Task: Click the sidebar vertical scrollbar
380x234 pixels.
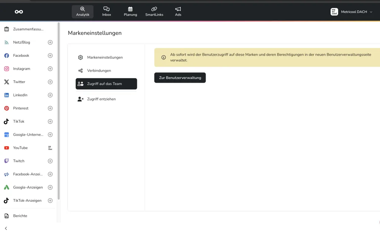Action: [59, 111]
